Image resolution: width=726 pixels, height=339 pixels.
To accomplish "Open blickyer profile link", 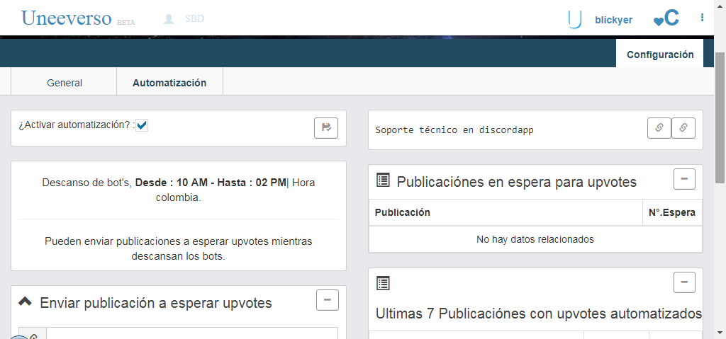I will coord(613,20).
